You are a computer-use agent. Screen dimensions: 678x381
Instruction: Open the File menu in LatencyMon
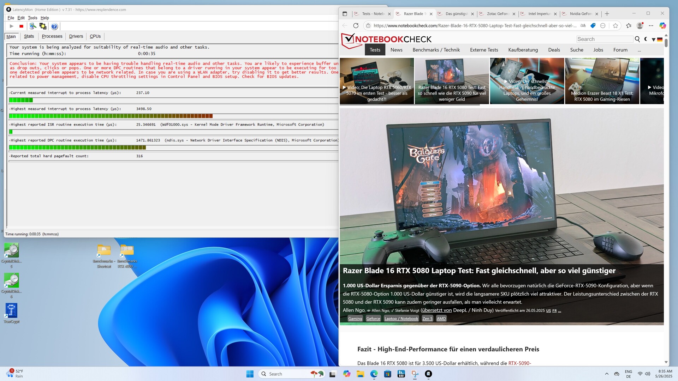[11, 18]
